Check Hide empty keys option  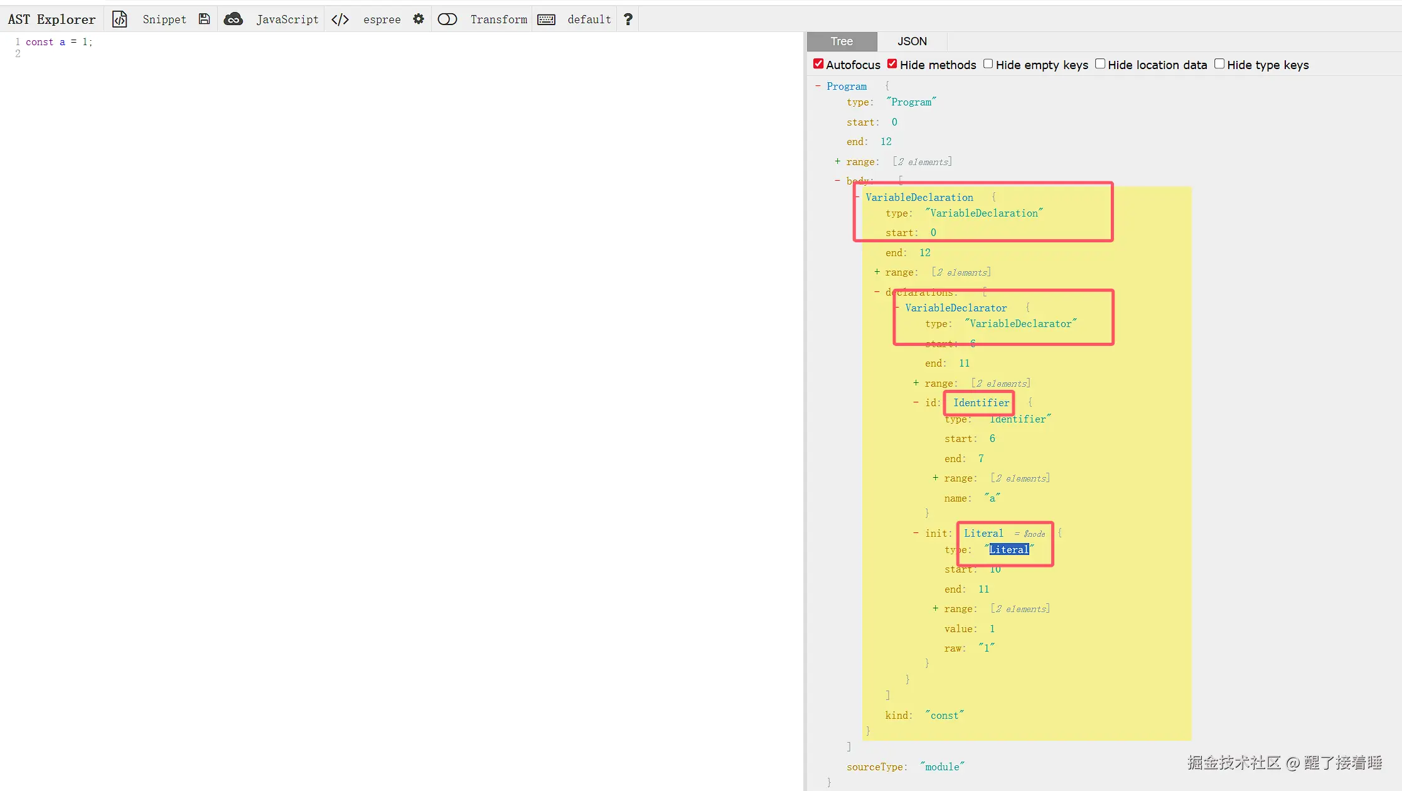point(988,64)
